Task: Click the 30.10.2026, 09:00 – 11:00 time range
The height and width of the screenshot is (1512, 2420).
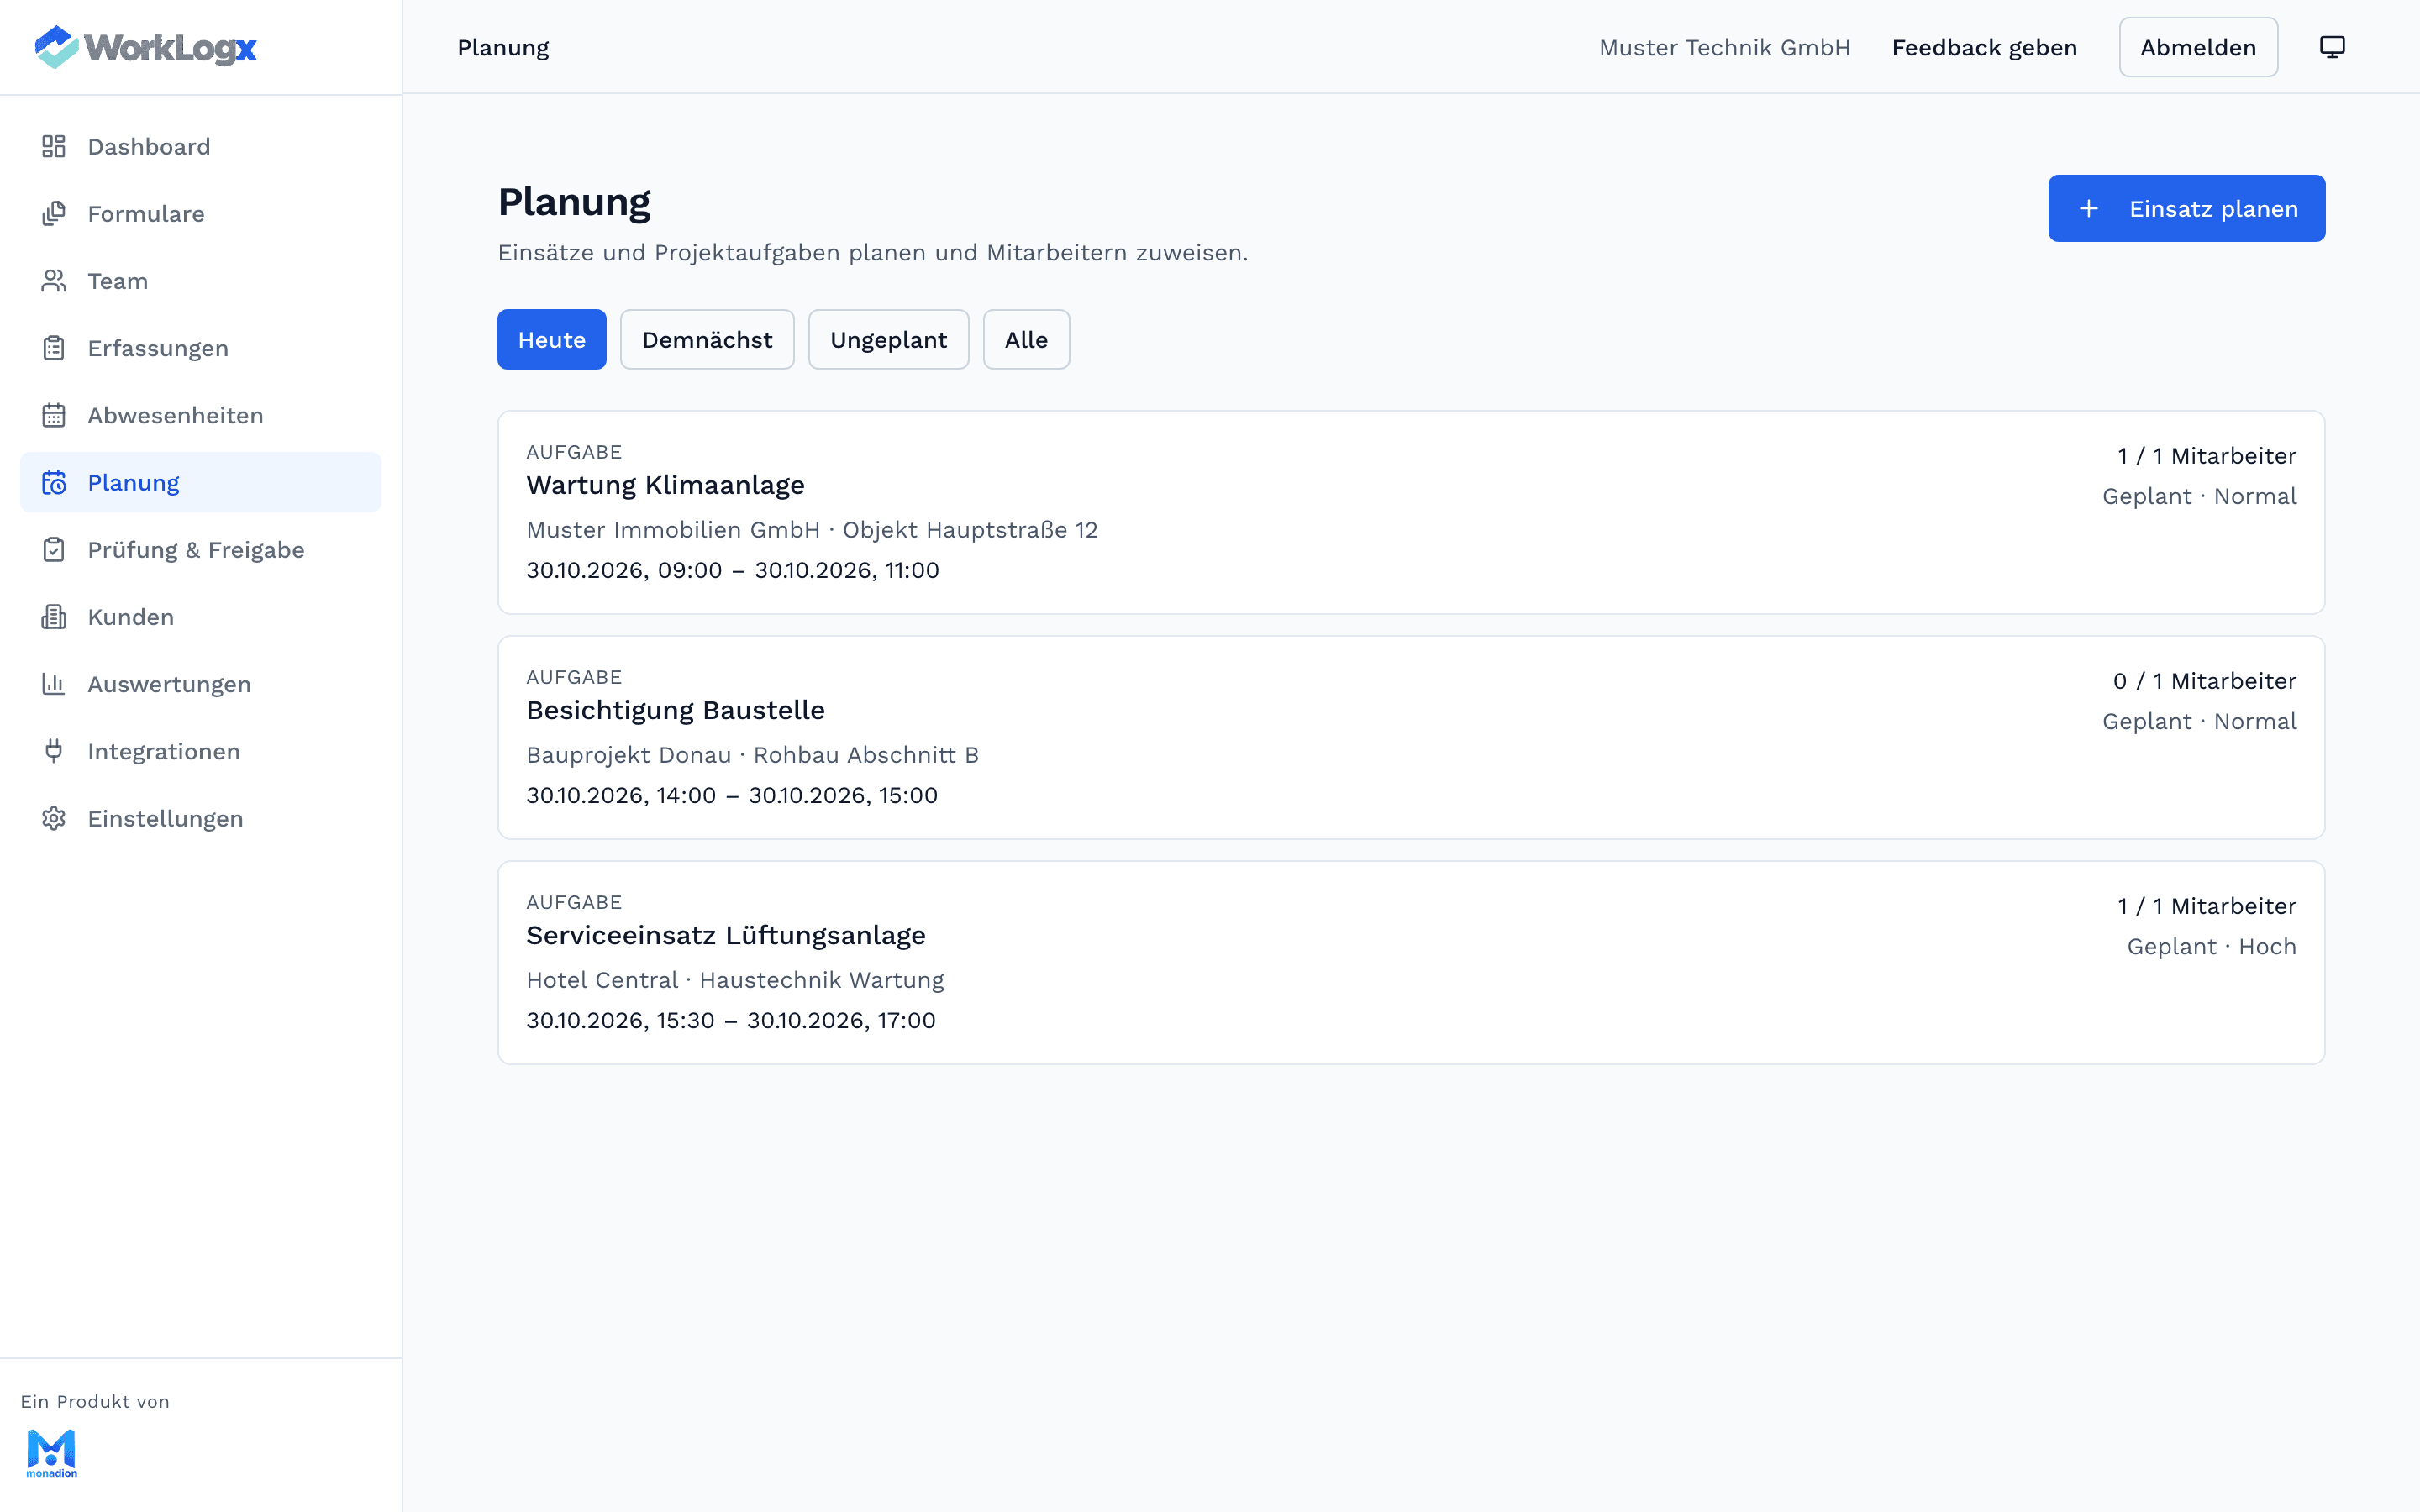Action: pyautogui.click(x=733, y=570)
